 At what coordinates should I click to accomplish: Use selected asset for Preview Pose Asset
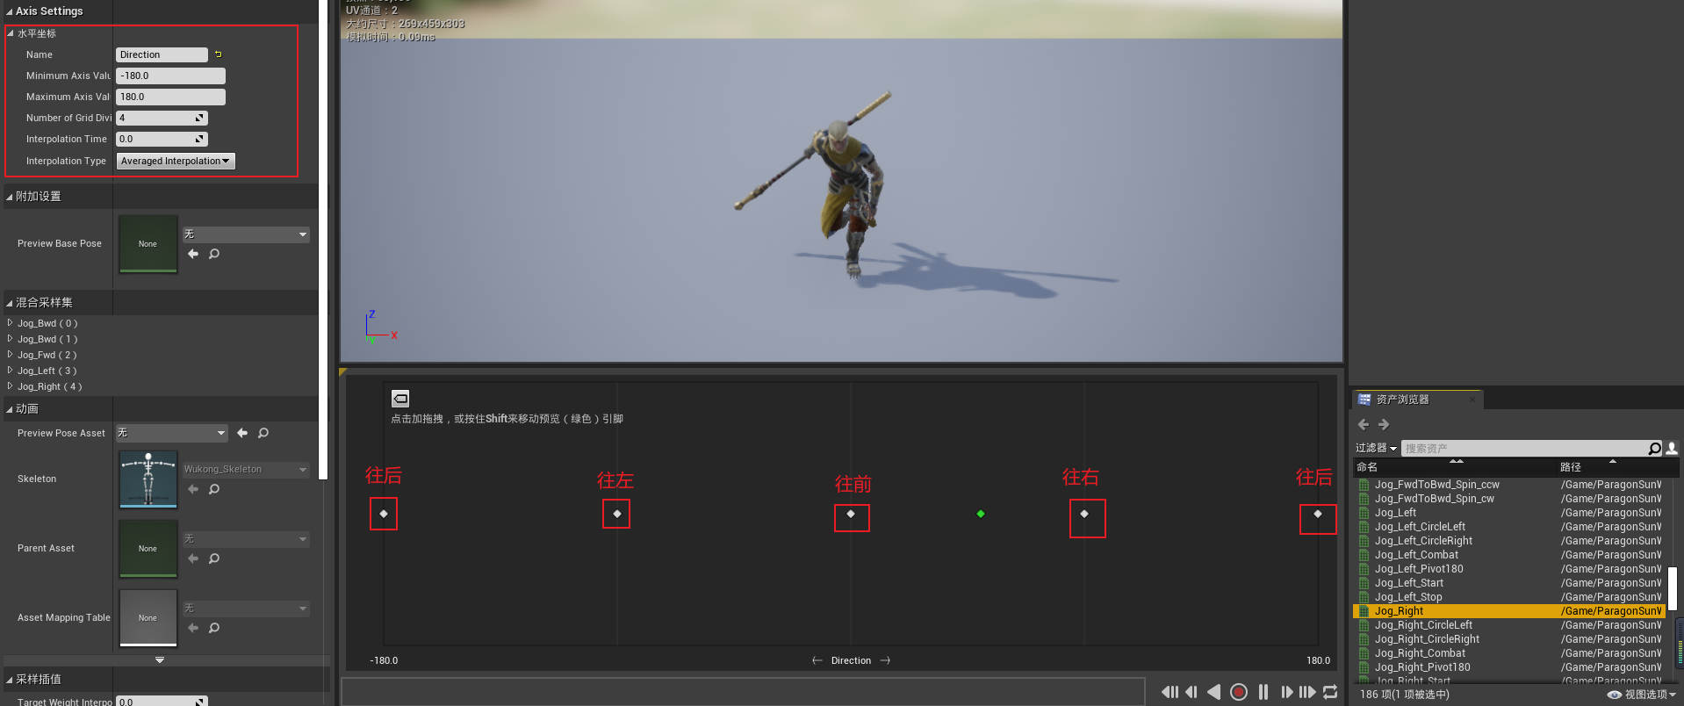pyautogui.click(x=242, y=433)
